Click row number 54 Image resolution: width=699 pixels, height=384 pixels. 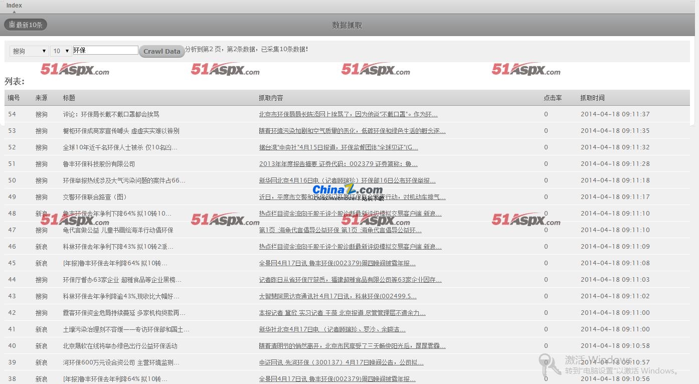[x=12, y=114]
